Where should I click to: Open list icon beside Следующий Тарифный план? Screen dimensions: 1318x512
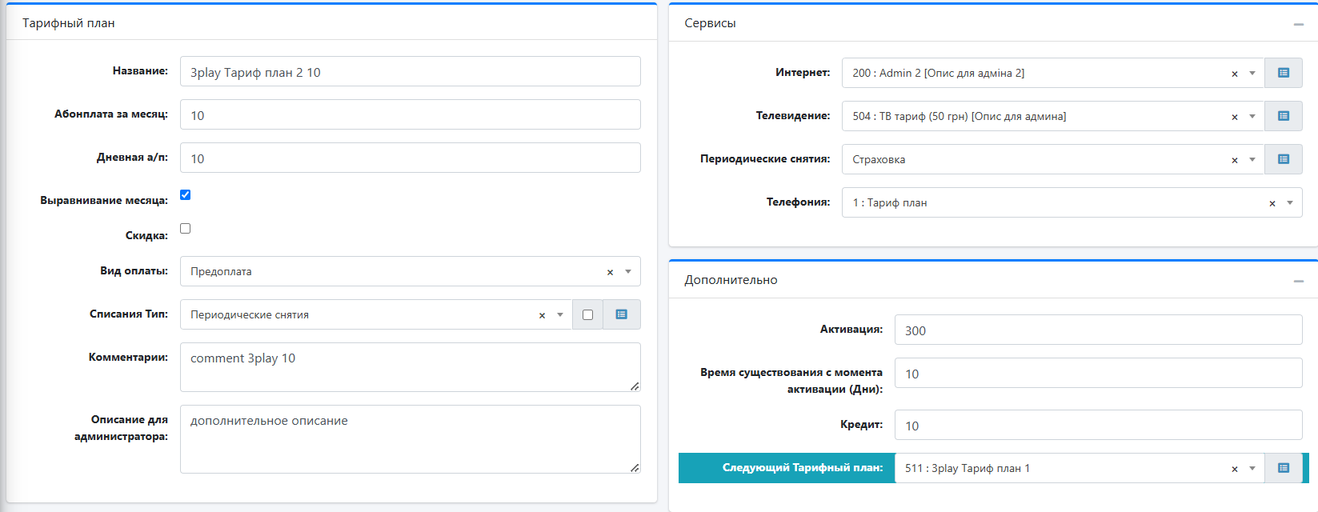[x=1283, y=468]
